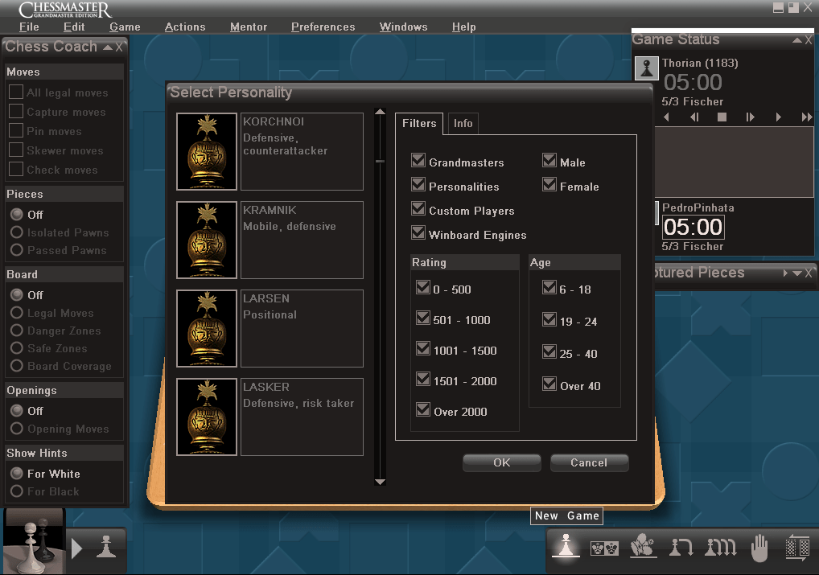Click the multiple rooks icon in bottom toolbar

[720, 547]
